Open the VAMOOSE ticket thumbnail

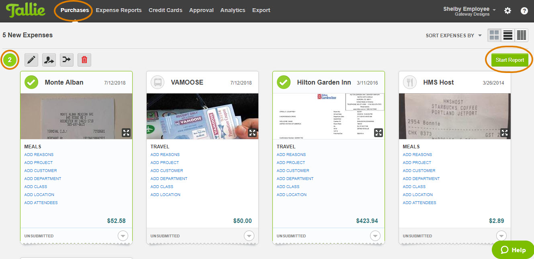click(x=203, y=116)
